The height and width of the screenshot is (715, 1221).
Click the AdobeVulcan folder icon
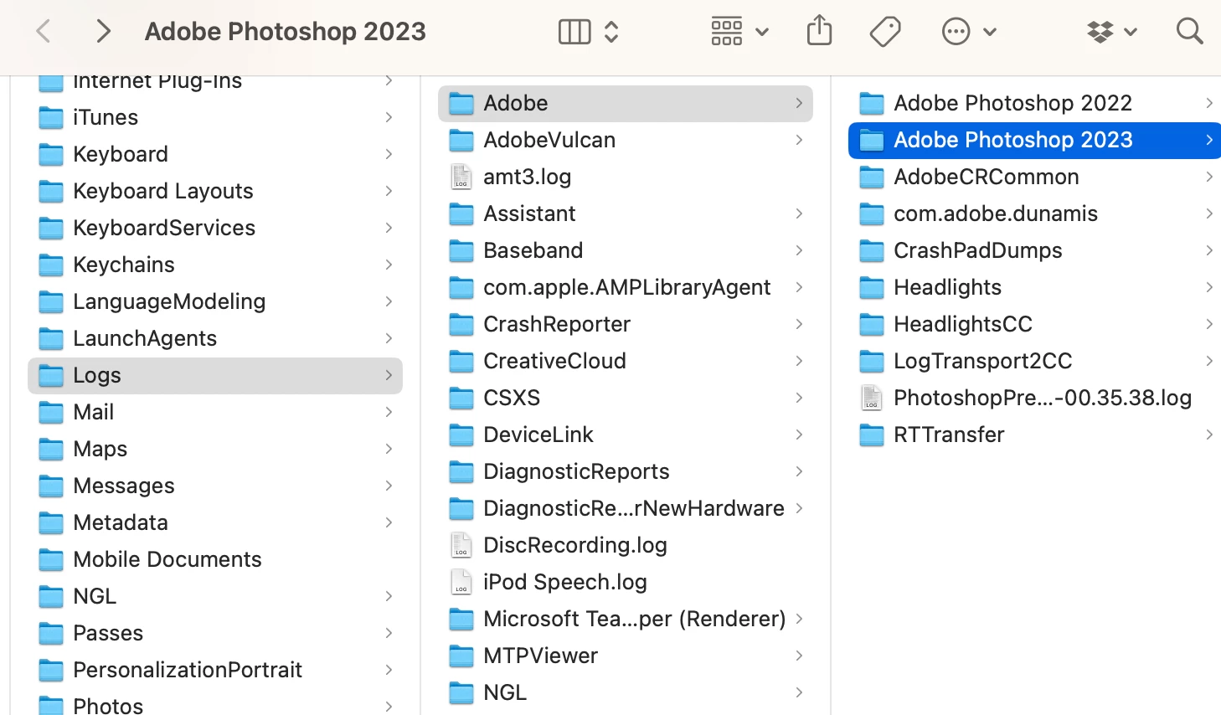click(461, 141)
